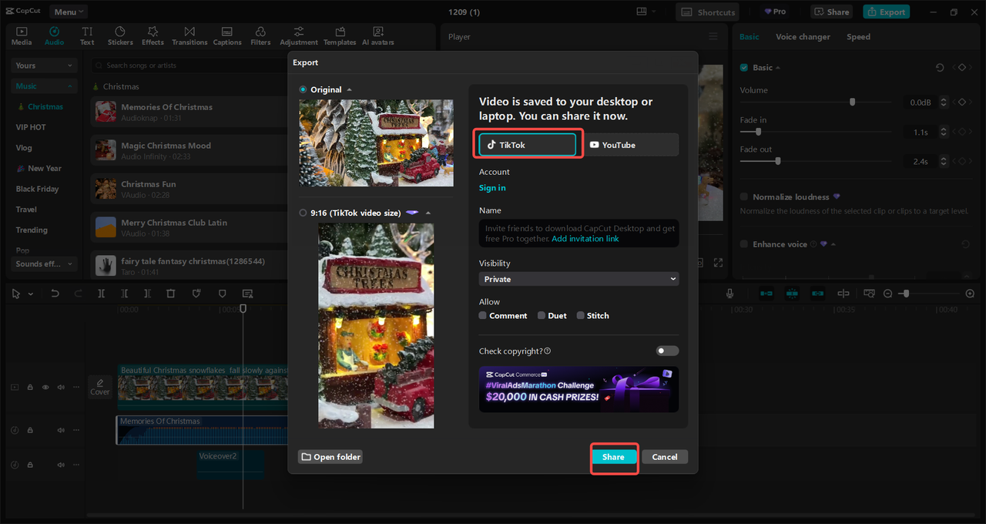Click the timeline zoom in magnifier

click(970, 294)
